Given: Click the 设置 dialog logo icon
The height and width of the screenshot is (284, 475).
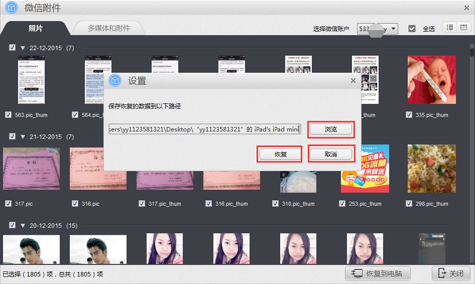Looking at the screenshot, I should 116,80.
